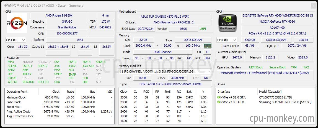
Task: Click the B404022 MCU value
Action: click(105, 27)
